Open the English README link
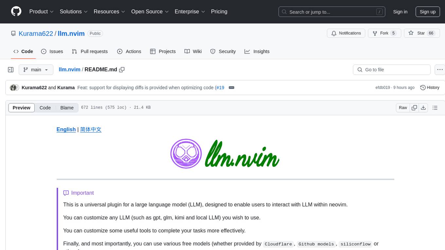The height and width of the screenshot is (250, 445). click(66, 129)
